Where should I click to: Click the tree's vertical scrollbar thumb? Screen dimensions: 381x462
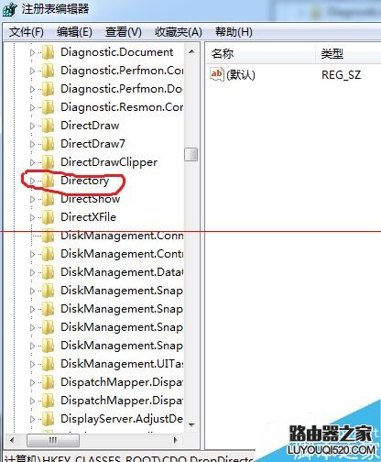click(191, 154)
